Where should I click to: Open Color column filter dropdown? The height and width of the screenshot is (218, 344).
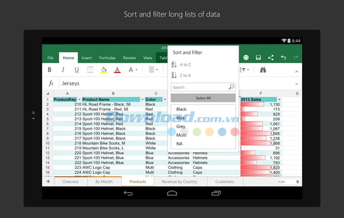pos(165,100)
